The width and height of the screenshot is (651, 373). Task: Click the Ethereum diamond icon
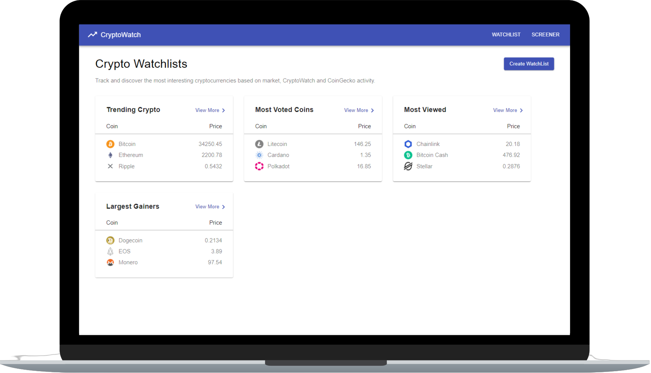pos(110,155)
